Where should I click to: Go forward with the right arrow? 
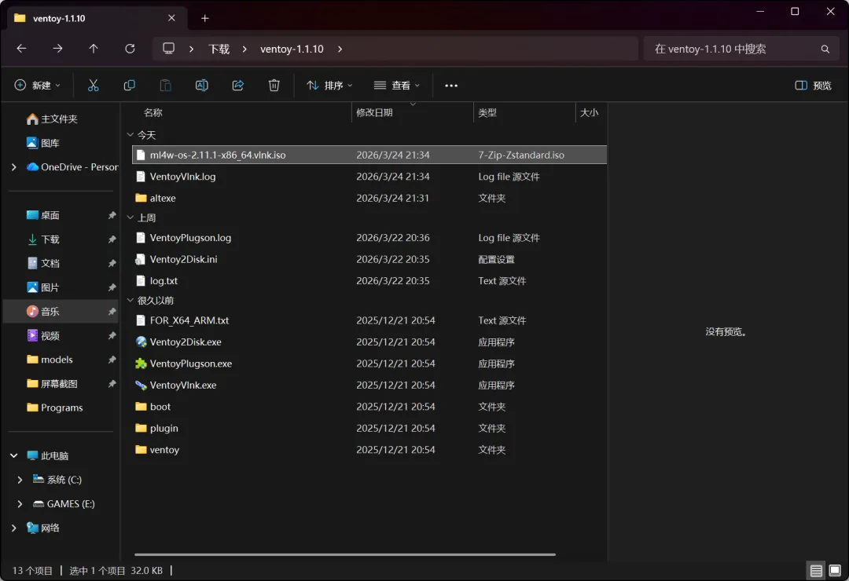(x=57, y=49)
